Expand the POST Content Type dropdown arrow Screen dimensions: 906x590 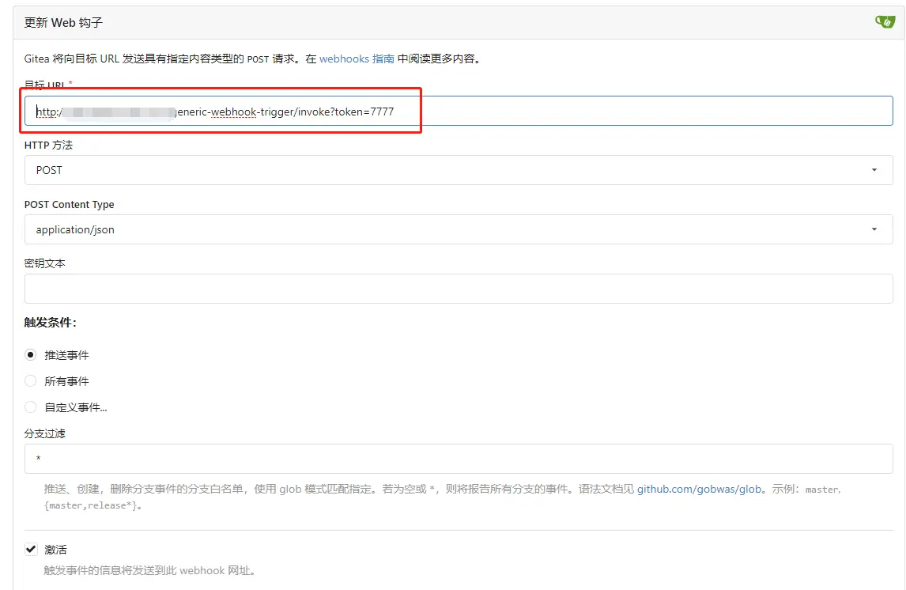tap(874, 229)
